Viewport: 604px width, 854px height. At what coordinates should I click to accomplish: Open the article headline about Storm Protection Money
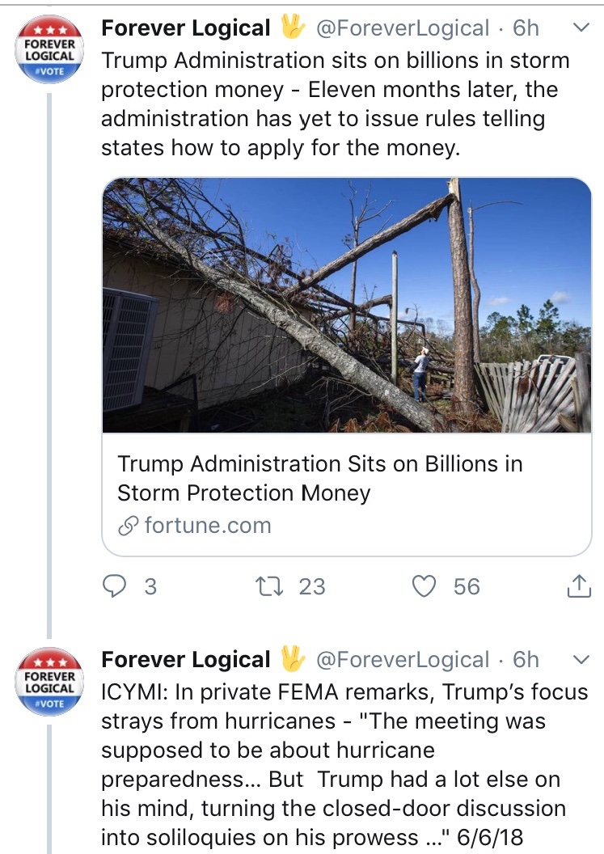coord(319,478)
